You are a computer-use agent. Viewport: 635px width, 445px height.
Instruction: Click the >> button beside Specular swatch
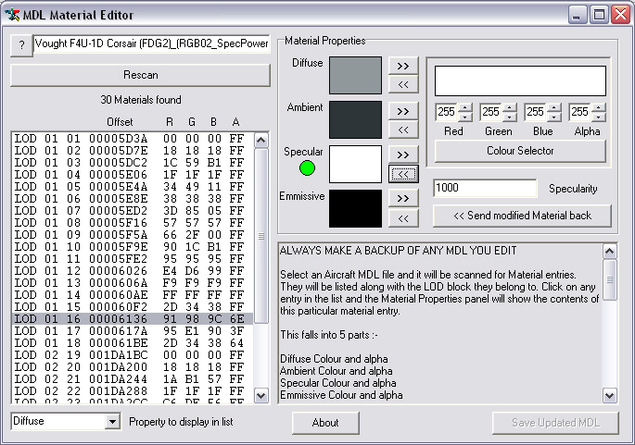[402, 155]
